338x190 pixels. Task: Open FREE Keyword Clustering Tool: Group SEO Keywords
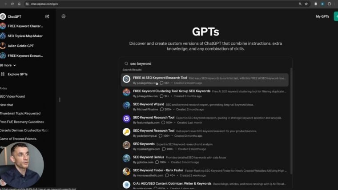click(x=205, y=93)
